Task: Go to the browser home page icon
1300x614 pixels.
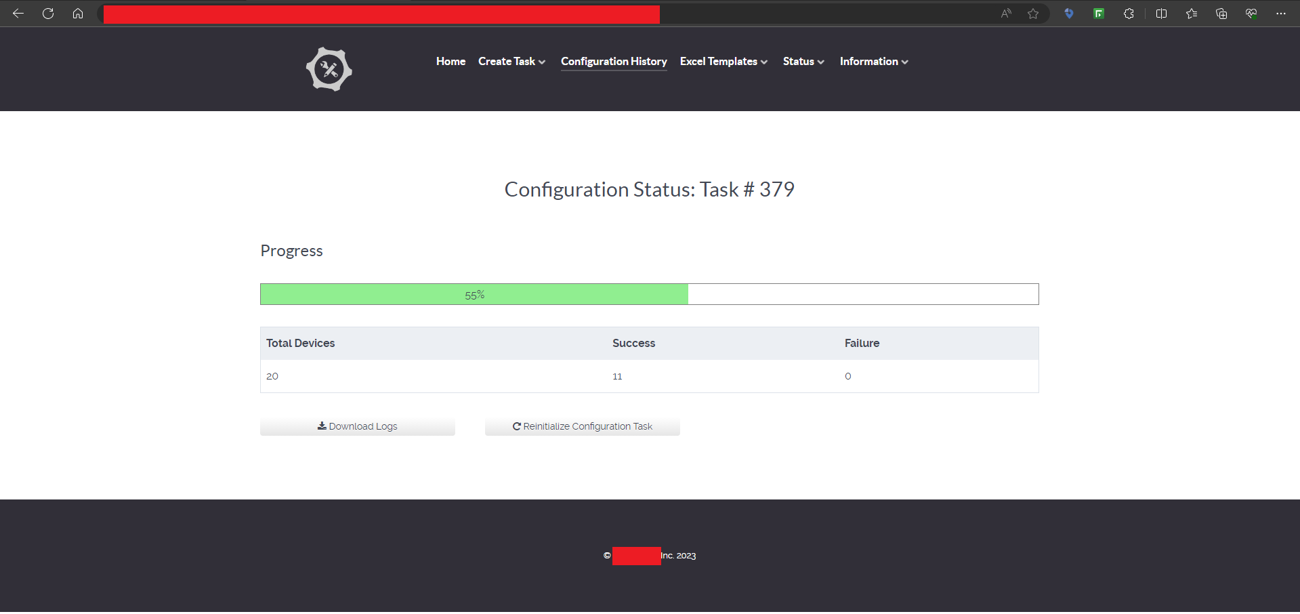Action: click(x=78, y=14)
